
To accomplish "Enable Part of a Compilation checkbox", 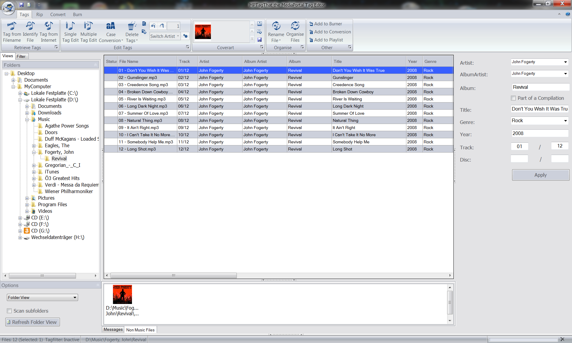I will (x=513, y=98).
